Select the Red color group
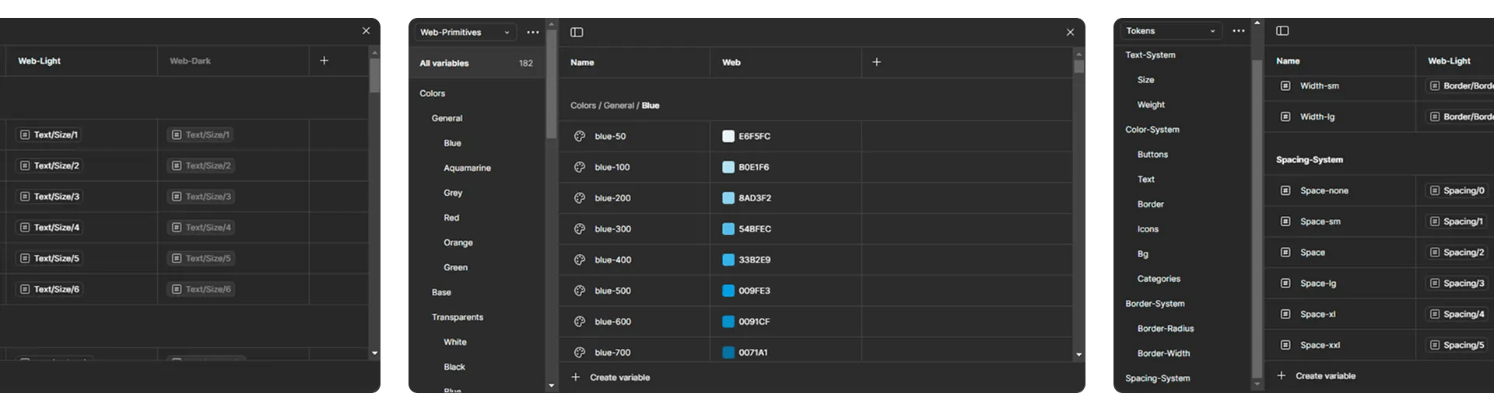 [x=451, y=218]
